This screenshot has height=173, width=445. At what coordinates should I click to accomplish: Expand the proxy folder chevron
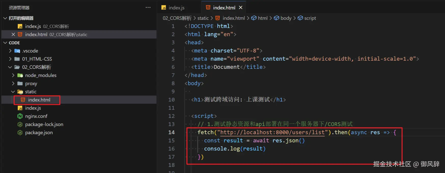pyautogui.click(x=13, y=83)
